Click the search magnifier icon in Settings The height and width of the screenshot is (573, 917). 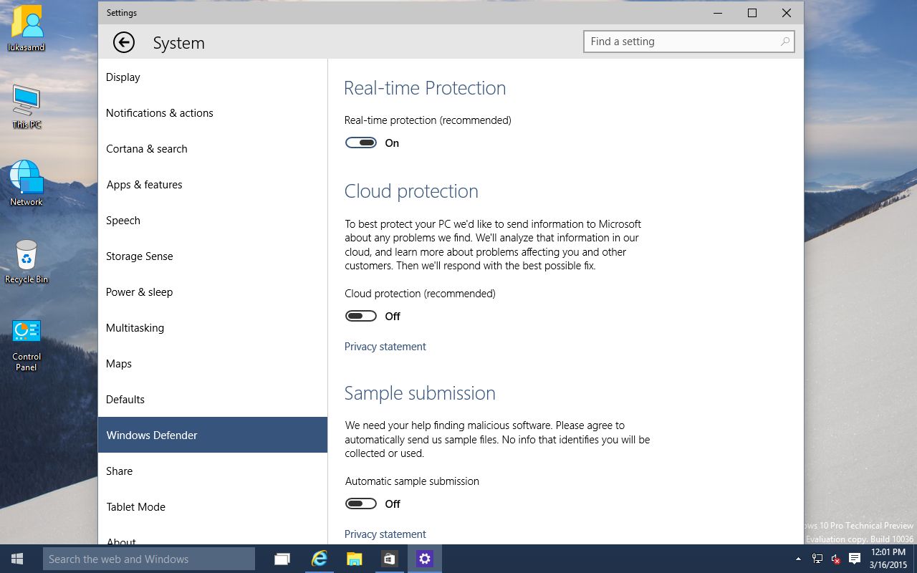[x=785, y=42]
